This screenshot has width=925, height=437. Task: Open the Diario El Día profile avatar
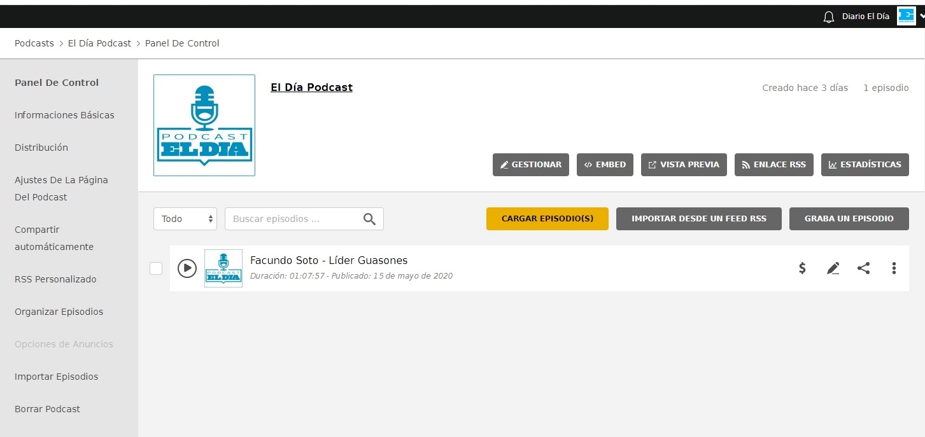coord(906,17)
